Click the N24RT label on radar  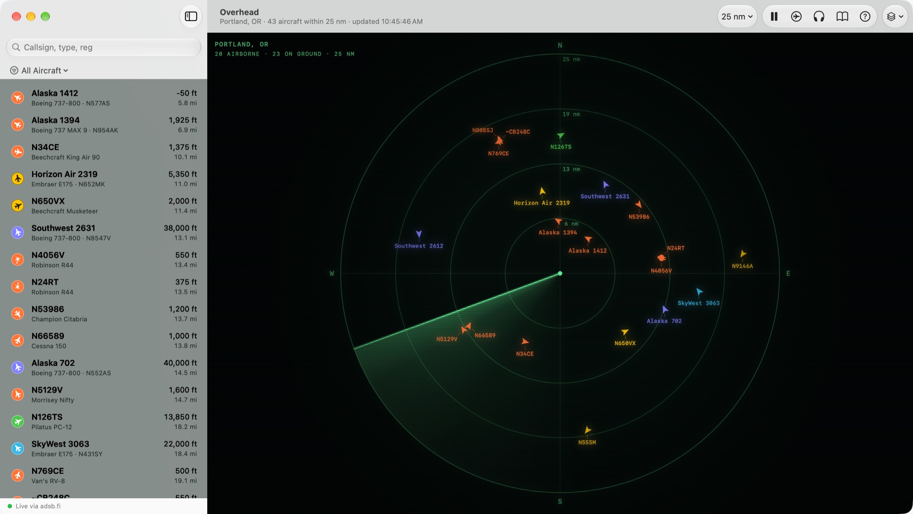point(676,248)
